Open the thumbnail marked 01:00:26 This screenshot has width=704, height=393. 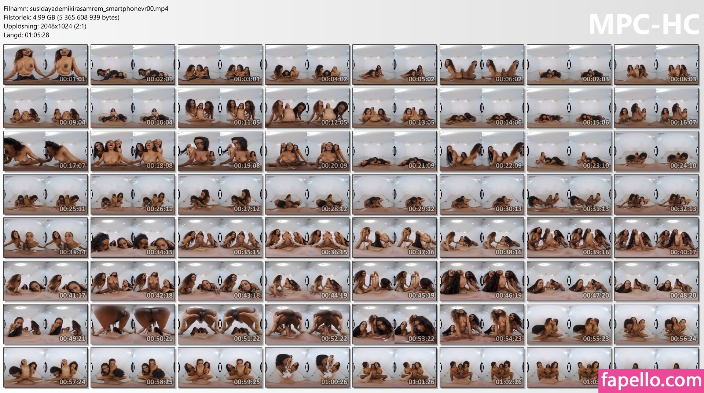tap(307, 368)
